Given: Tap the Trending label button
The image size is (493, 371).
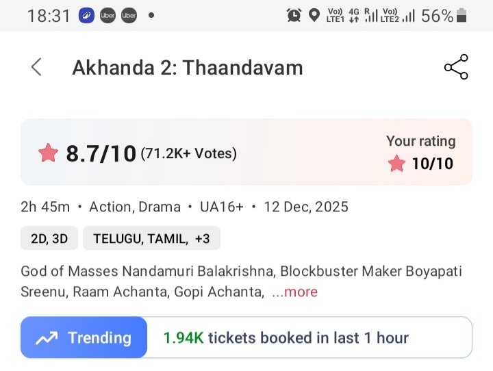Looking at the screenshot, I should click(x=99, y=337).
